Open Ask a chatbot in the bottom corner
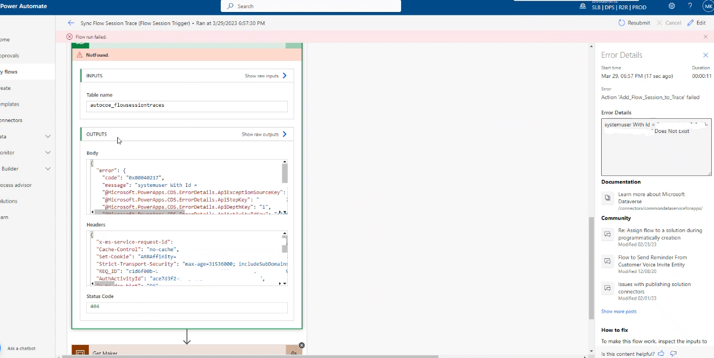The image size is (714, 358). [21, 348]
